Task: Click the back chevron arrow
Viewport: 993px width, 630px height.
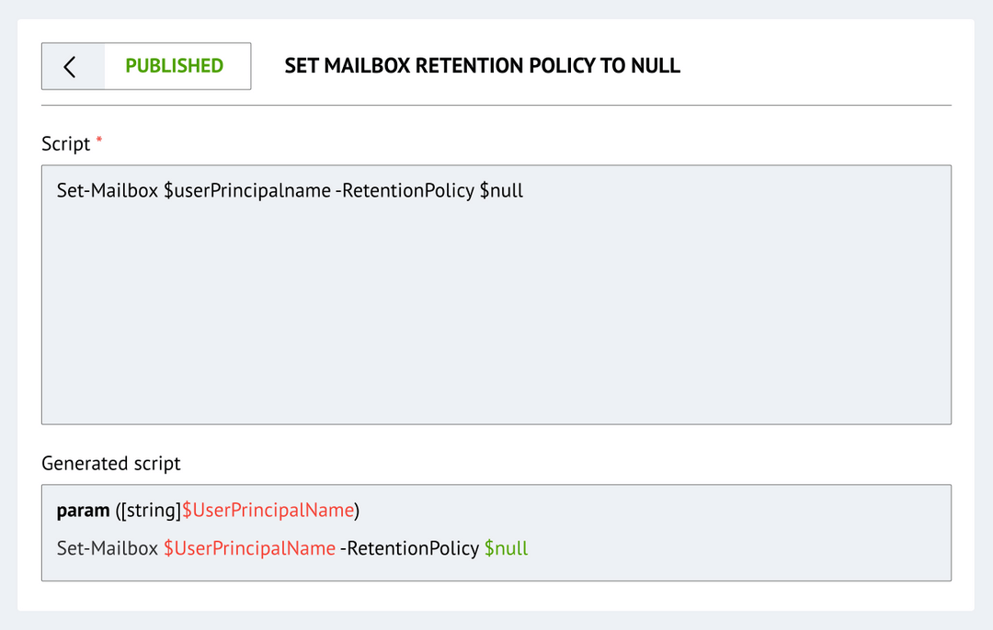Action: (x=71, y=66)
